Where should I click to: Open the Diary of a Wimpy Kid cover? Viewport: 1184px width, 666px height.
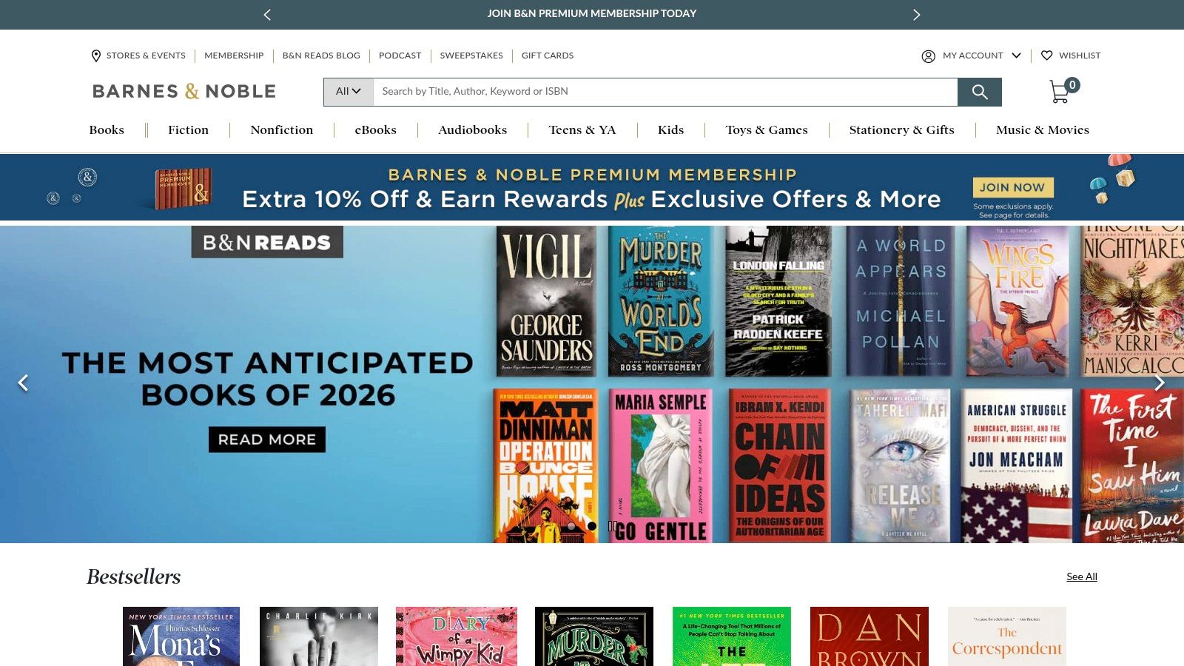point(457,636)
